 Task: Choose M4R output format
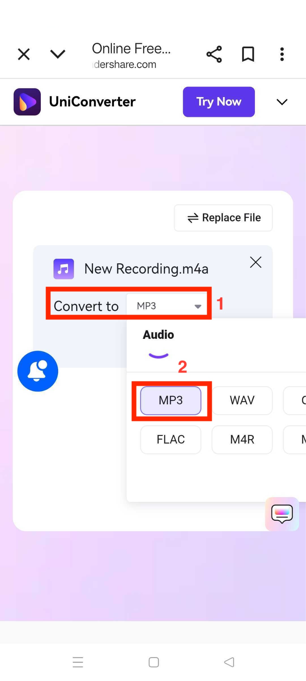242,440
